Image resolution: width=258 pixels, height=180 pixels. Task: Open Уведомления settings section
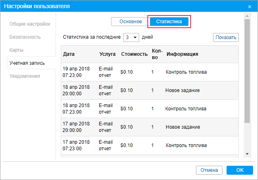click(x=25, y=76)
